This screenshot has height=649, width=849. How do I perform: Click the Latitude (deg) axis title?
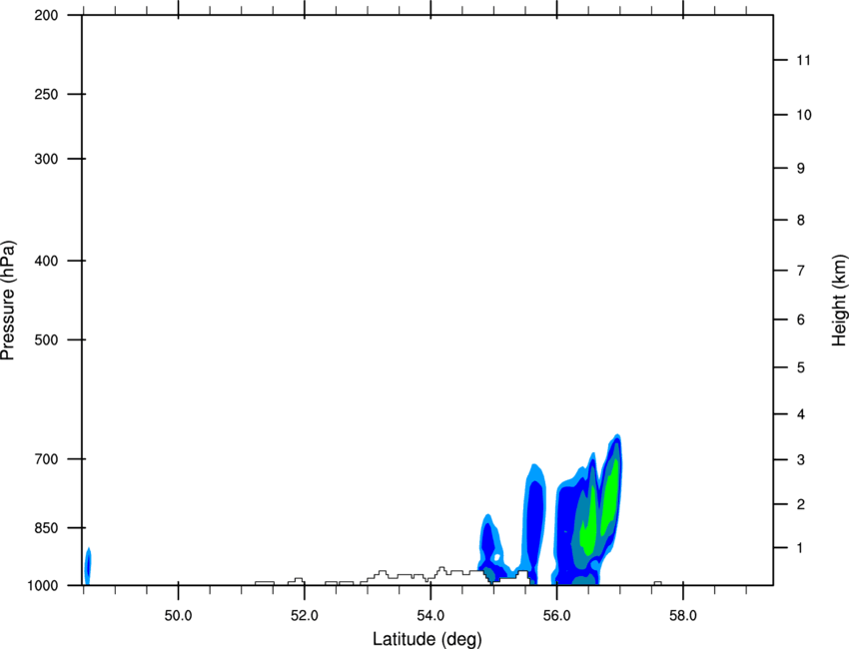(426, 639)
